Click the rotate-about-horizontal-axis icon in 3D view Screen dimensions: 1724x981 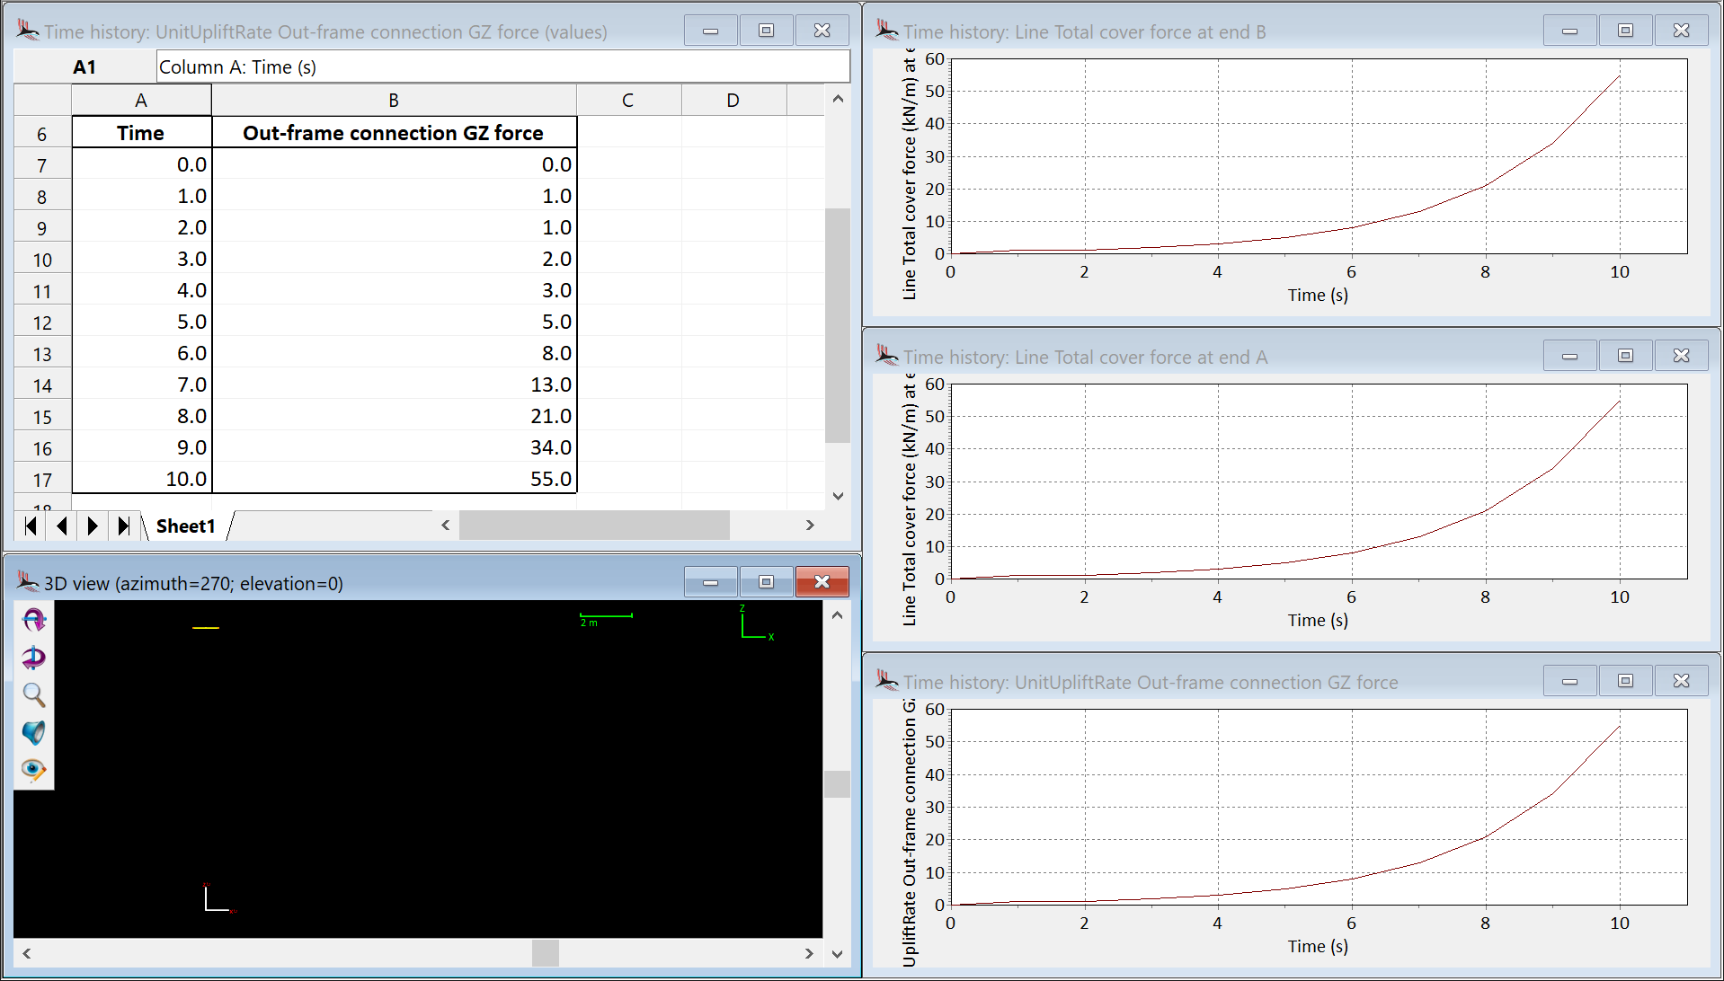coord(34,620)
